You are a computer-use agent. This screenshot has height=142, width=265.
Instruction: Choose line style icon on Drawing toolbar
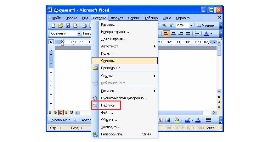(x=209, y=120)
